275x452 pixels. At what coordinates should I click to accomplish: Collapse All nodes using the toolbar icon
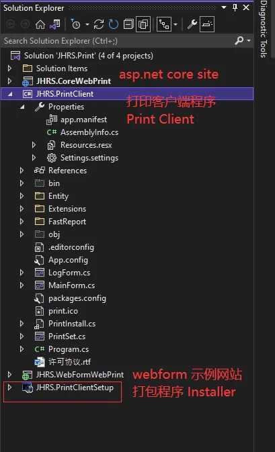point(128,24)
